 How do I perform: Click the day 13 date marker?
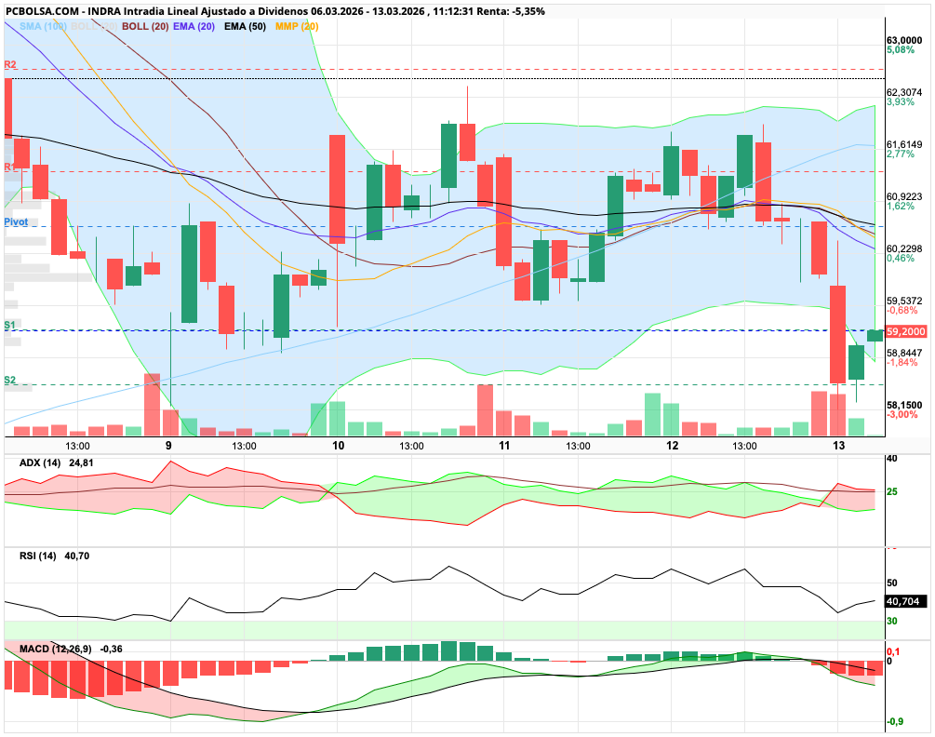point(838,446)
